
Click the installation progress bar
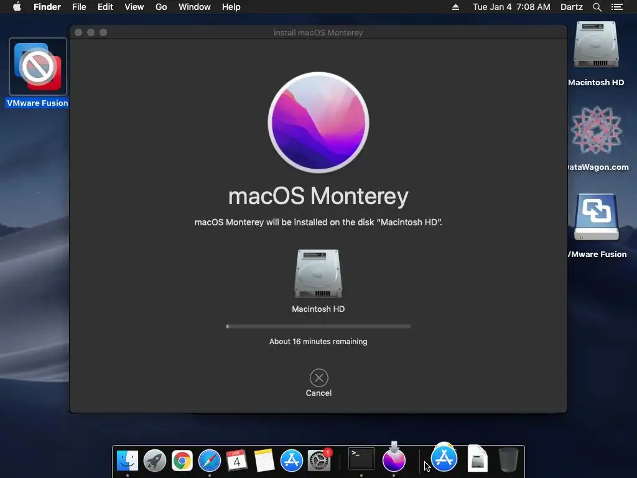[318, 326]
